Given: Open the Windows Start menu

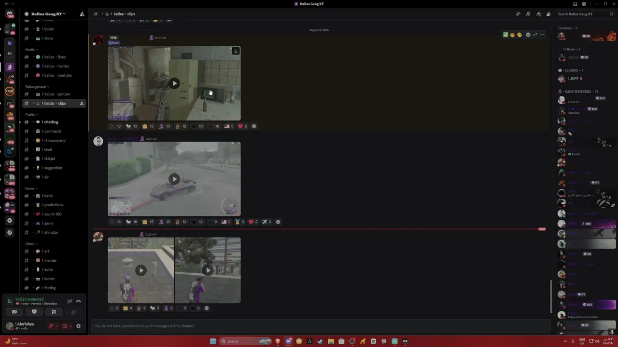Looking at the screenshot, I should click(x=213, y=341).
